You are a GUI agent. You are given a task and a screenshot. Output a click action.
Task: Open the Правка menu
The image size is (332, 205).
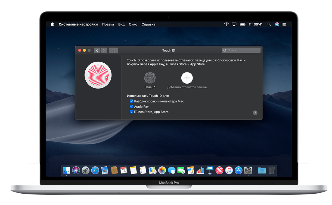108,24
